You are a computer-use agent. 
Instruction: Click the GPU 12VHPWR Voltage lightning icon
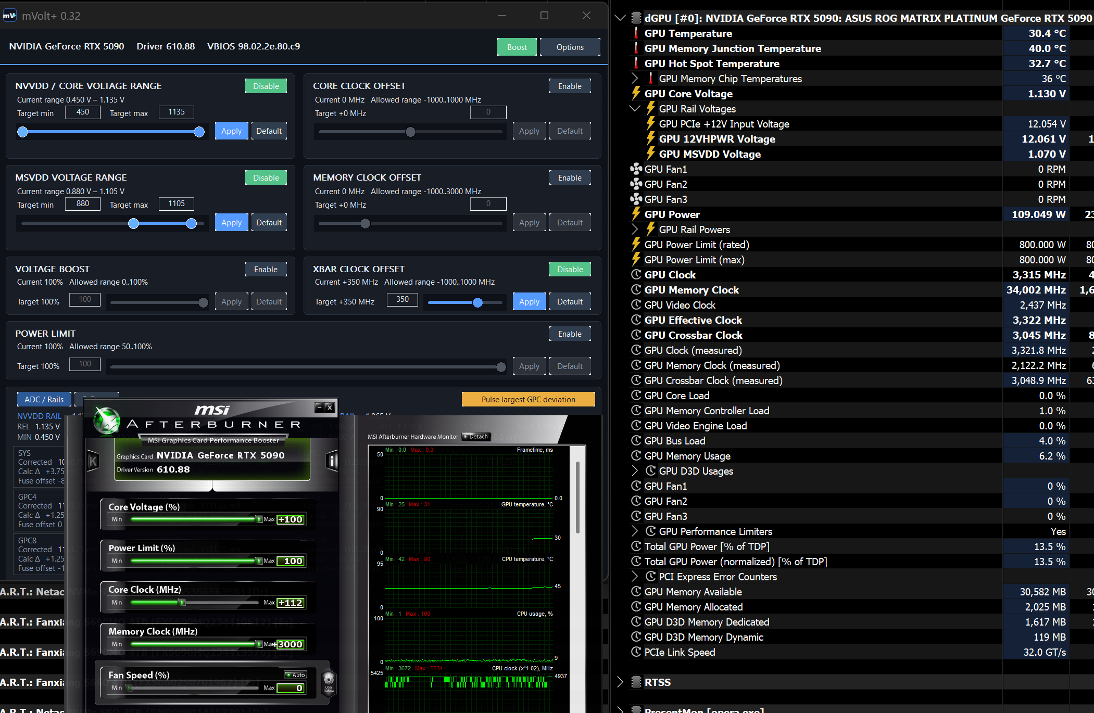650,139
